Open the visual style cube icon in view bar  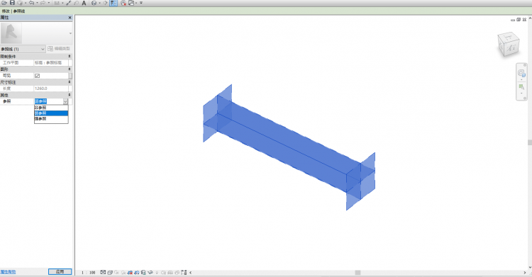pos(110,272)
